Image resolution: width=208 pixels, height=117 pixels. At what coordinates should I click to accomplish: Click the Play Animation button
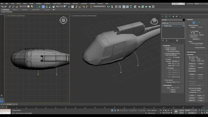pyautogui.click(x=166, y=110)
